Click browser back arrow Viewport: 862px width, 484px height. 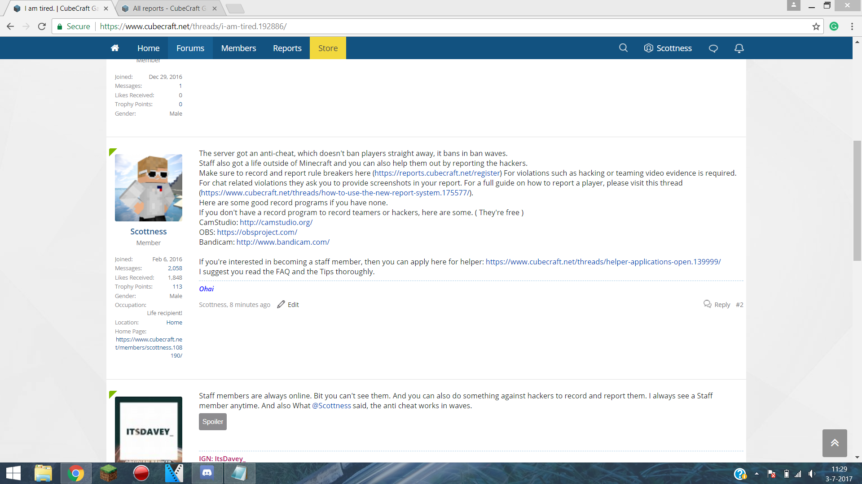(x=10, y=26)
